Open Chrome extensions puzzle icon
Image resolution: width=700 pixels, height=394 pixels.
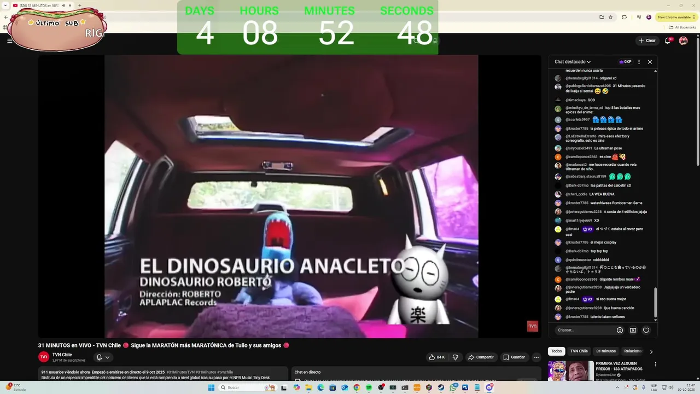pyautogui.click(x=624, y=17)
